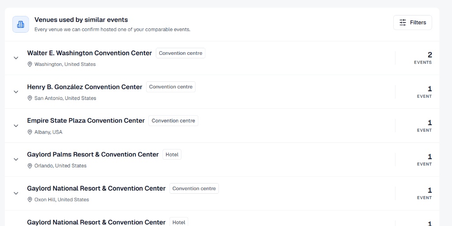Click Convention centre tag on Walter E. Washington
The height and width of the screenshot is (226, 452).
[181, 53]
